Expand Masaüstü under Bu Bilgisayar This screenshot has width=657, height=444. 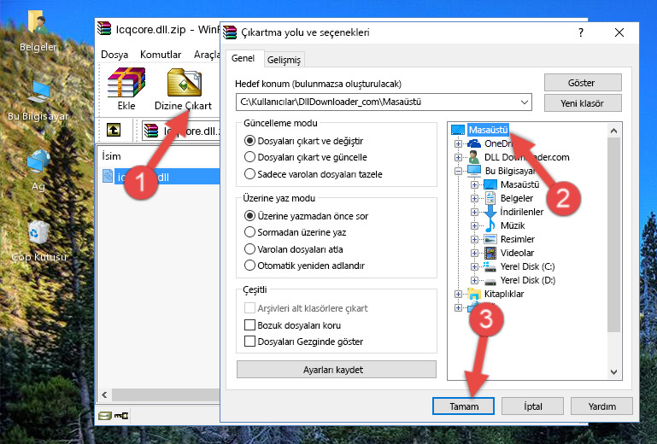(474, 184)
